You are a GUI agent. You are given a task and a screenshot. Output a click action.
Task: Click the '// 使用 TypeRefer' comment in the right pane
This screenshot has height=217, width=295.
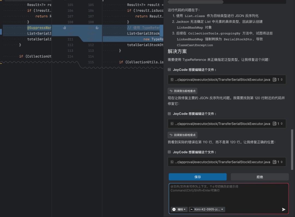[x=143, y=28]
